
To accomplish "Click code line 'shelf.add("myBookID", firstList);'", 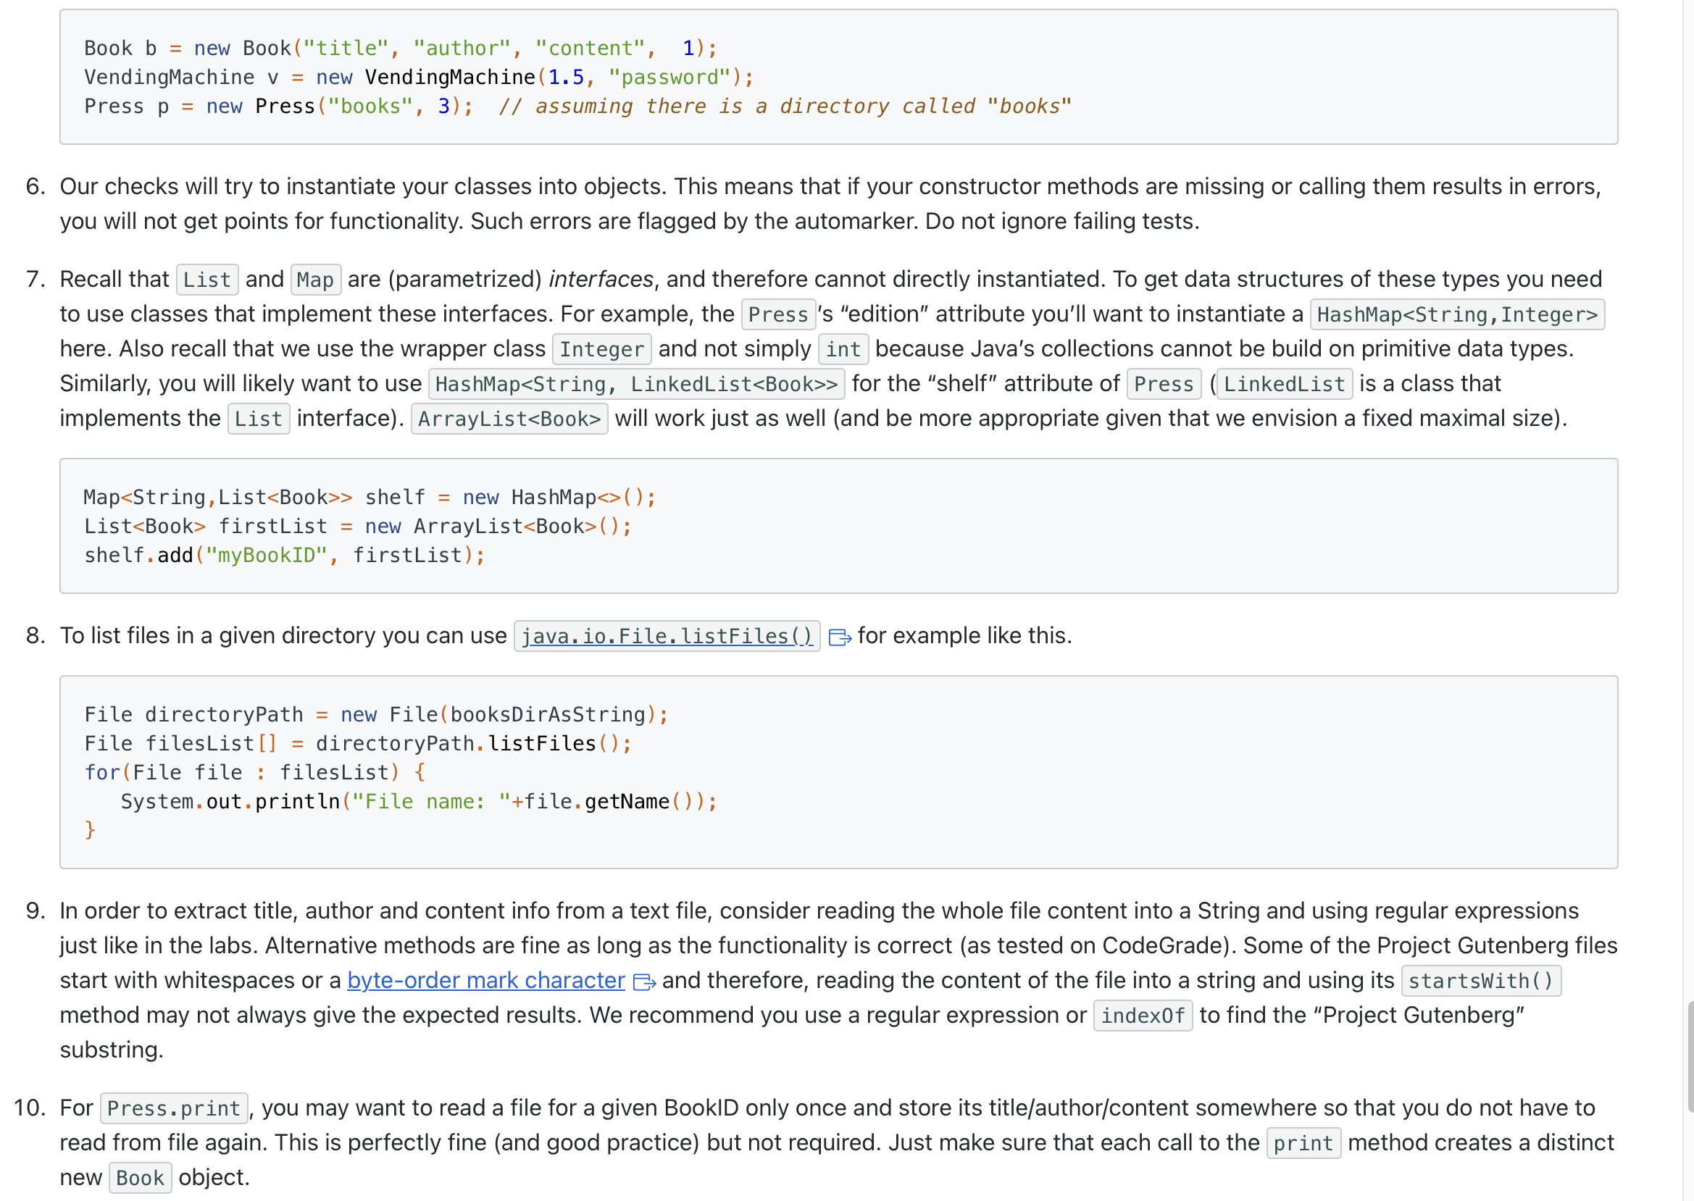I will pyautogui.click(x=285, y=556).
